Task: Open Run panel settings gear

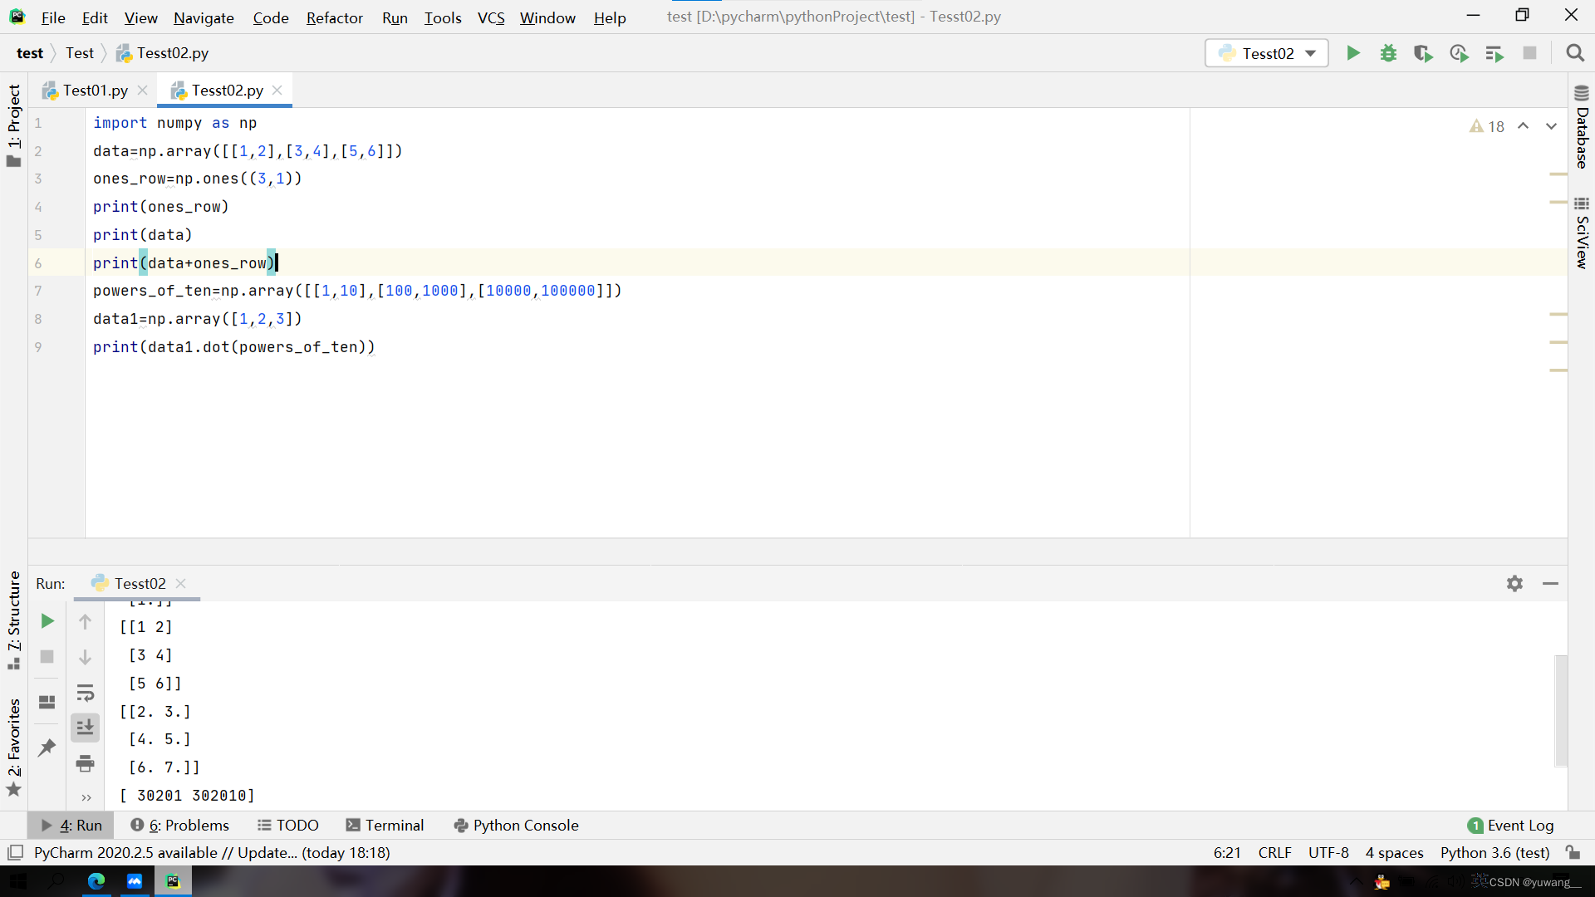Action: (x=1514, y=584)
